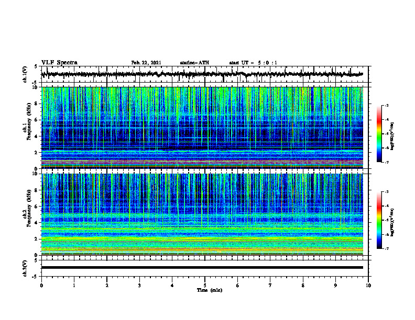This screenshot has height=320, width=415.
Task: Click the "0" tick on the time axis
Action: 41,285
